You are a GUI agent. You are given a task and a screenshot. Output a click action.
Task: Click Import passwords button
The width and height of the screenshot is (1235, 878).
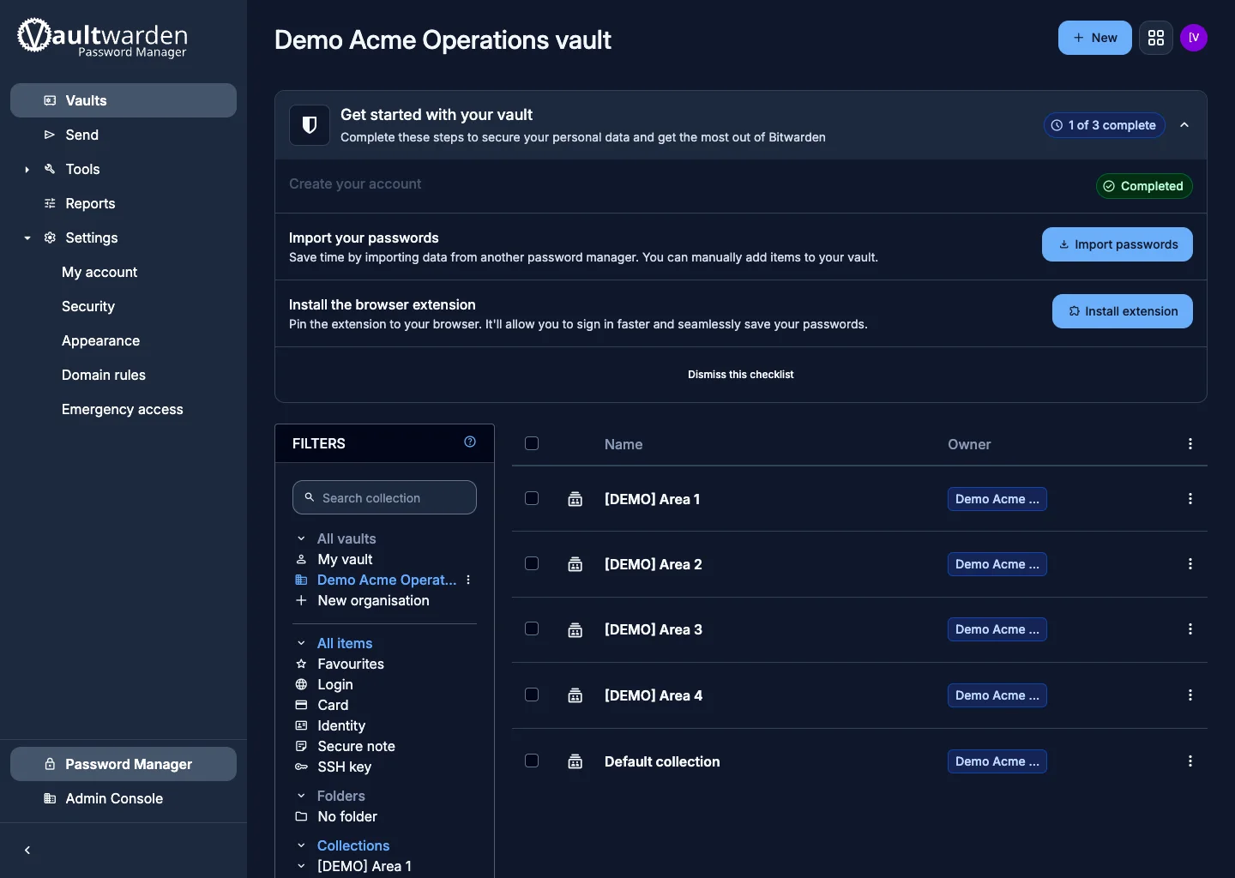[x=1118, y=244]
